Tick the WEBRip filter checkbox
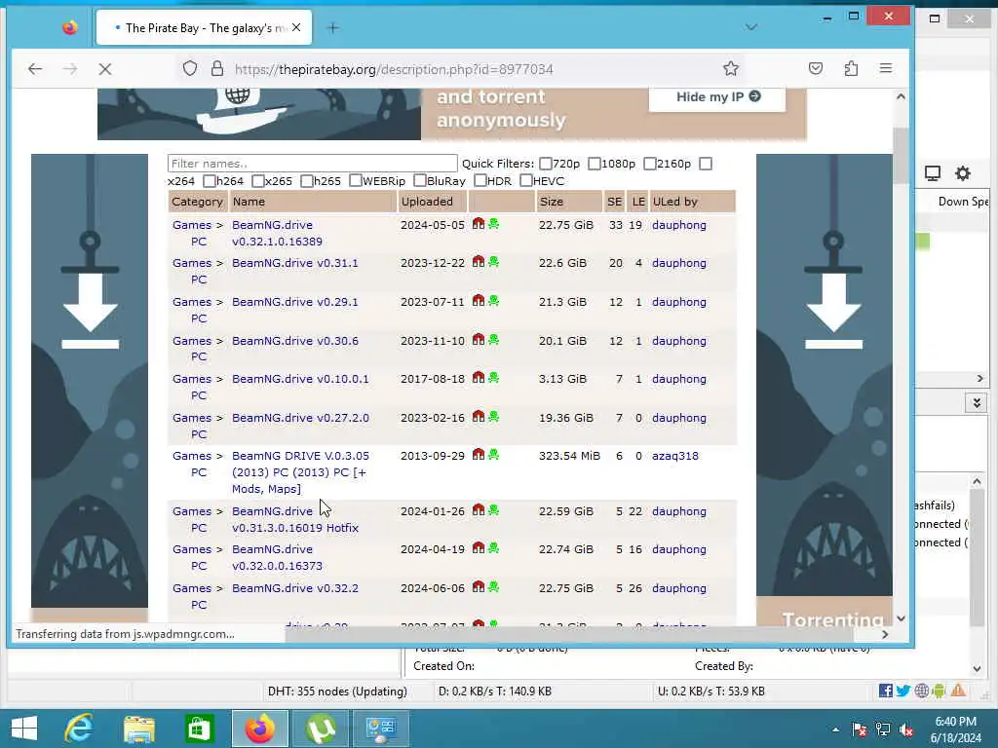 click(x=355, y=180)
